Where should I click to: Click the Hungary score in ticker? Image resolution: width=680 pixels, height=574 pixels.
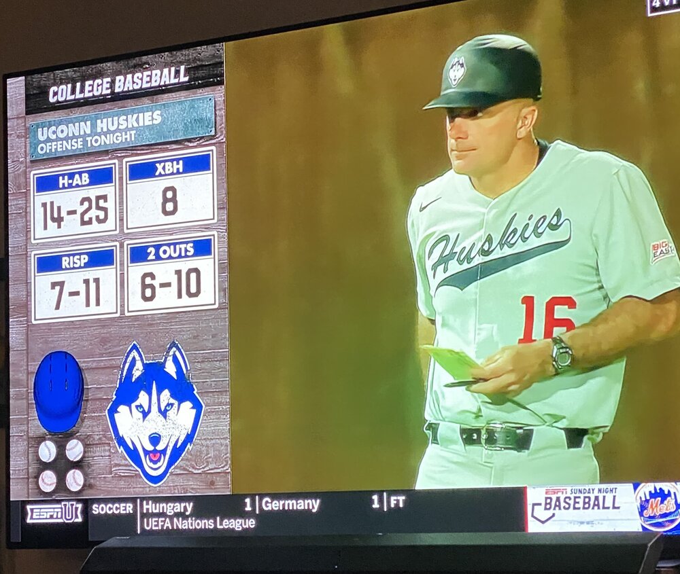tap(248, 504)
